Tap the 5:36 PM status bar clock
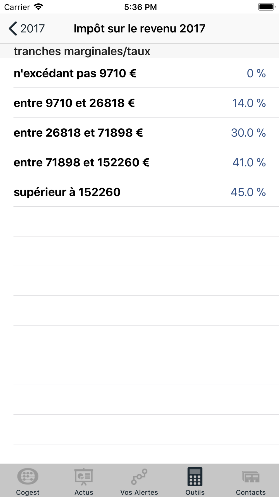The width and height of the screenshot is (279, 497). (140, 7)
